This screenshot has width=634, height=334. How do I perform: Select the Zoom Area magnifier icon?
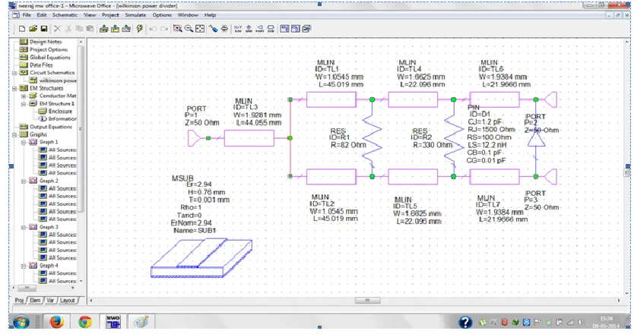(x=177, y=29)
